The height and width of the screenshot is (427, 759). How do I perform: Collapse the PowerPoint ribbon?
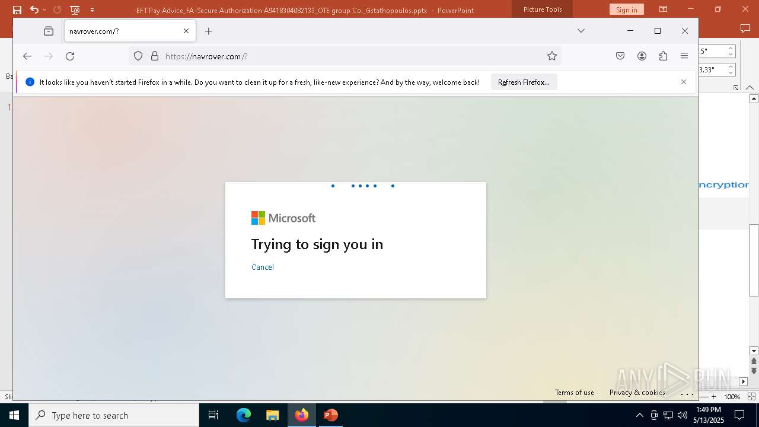click(x=750, y=87)
